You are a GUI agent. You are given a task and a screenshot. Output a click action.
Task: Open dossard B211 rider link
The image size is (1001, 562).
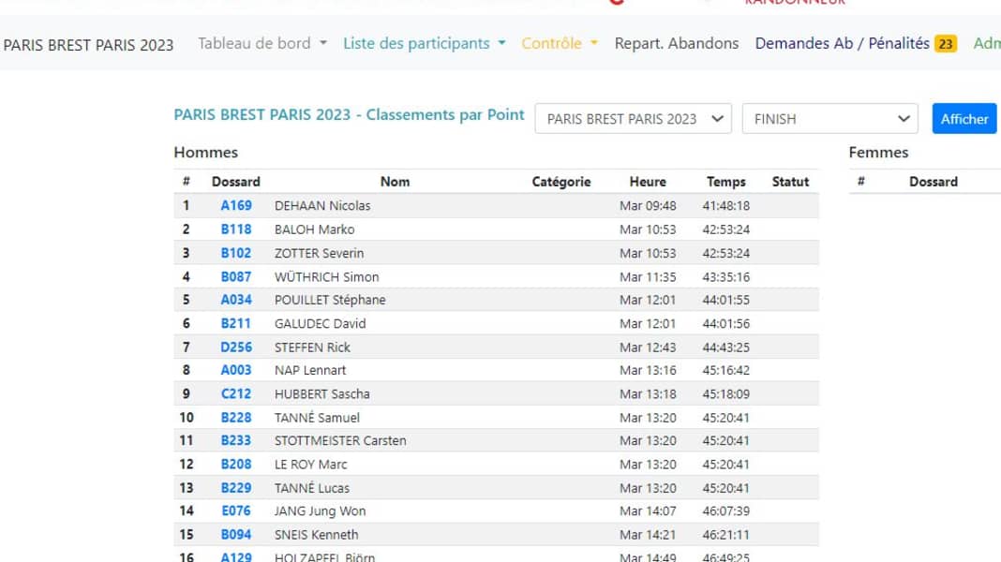(236, 323)
